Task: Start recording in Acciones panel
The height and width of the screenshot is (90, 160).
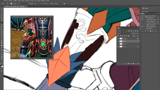Action: 145,31
